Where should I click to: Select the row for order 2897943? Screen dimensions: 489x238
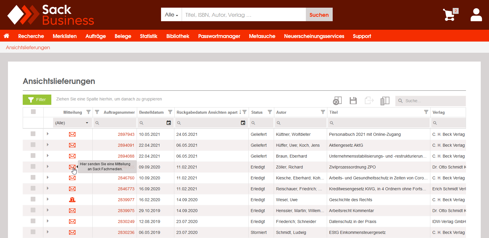33,134
